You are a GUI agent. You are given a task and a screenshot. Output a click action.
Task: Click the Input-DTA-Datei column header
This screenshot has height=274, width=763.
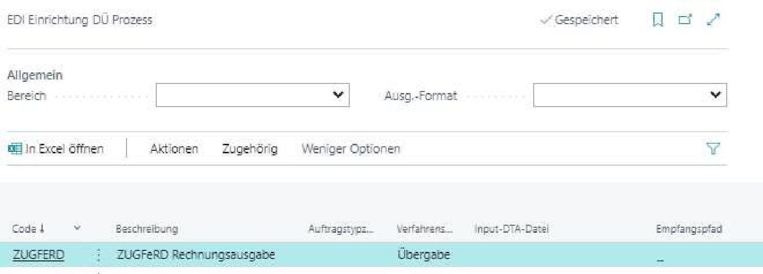click(511, 229)
